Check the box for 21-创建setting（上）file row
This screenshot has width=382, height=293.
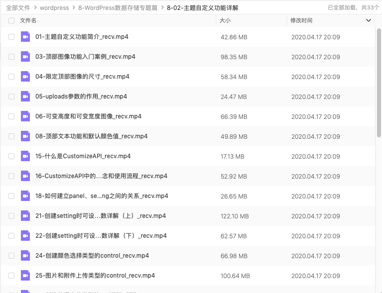[11, 216]
